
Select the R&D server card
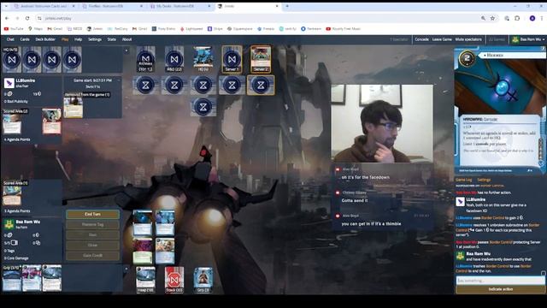[x=174, y=59]
